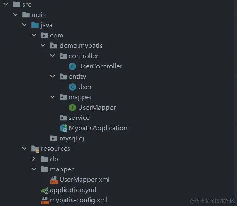Image resolution: width=237 pixels, height=206 pixels.
Task: Click the MybatisApplication Spring Boot run icon
Action: click(63, 128)
